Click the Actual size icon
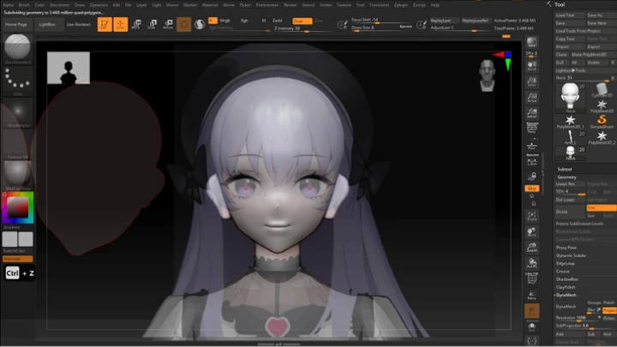Viewport: 617px width, 347px height. 531,98
